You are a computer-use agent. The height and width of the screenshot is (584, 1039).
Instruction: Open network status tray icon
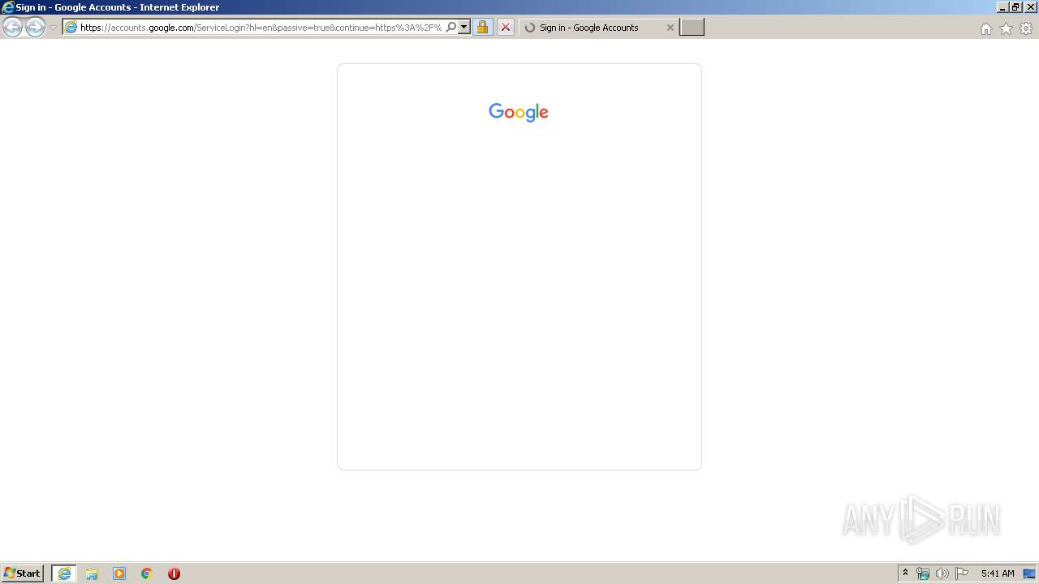(x=923, y=573)
